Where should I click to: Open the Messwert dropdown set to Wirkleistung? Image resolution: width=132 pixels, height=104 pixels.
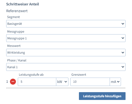[66, 53]
